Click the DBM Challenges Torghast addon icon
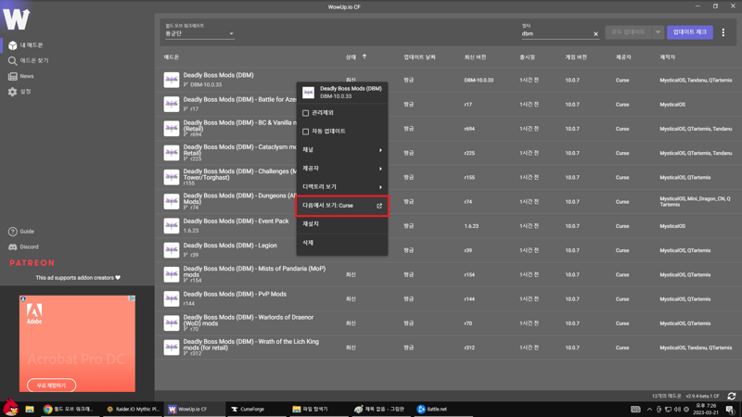The height and width of the screenshot is (417, 742). (x=172, y=177)
